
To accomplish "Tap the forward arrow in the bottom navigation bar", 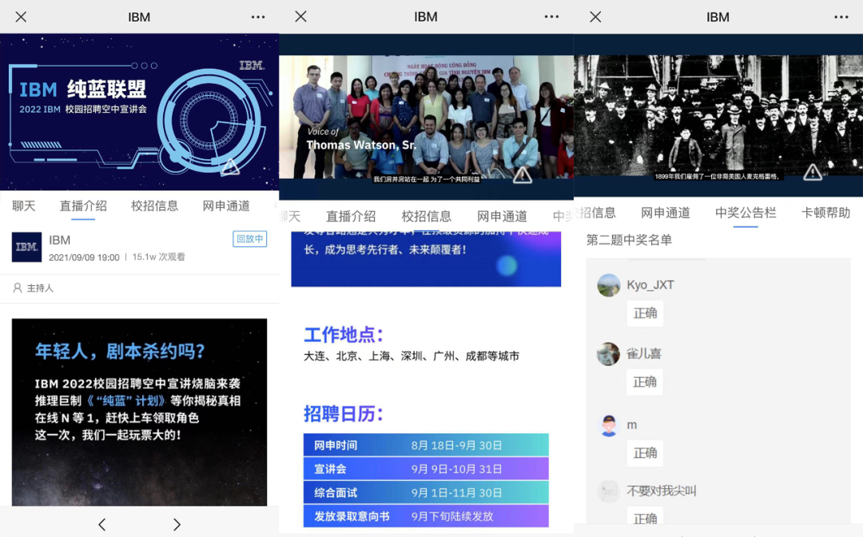I will (x=177, y=524).
